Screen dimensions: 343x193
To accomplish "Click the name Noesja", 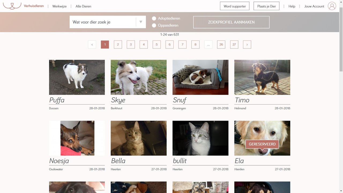I will click(59, 161).
